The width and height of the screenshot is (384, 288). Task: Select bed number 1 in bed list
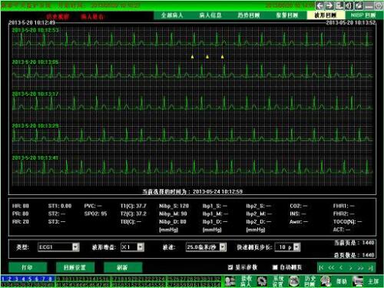(3, 279)
